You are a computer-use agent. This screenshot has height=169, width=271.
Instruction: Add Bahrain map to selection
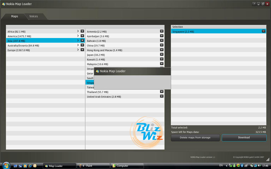(162, 40)
